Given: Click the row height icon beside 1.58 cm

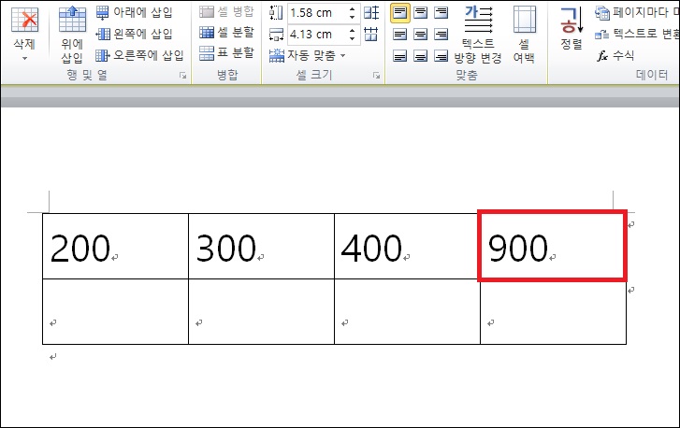Looking at the screenshot, I should point(276,13).
